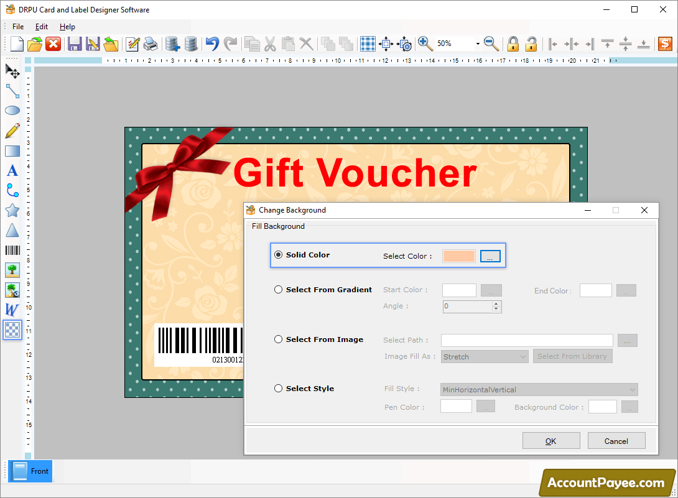
Task: Open the Edit menu
Action: (42, 26)
